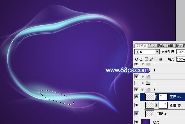Screen dimensions: 185x124
Task: Click the mask link icon on 图层 35
Action: [x=156, y=105]
